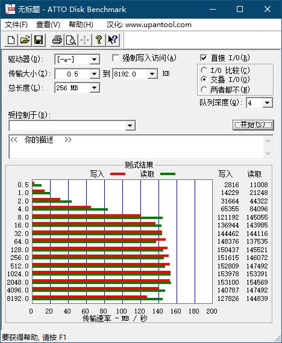Click the context help pointer icon
The width and height of the screenshot is (282, 343).
click(x=113, y=40)
